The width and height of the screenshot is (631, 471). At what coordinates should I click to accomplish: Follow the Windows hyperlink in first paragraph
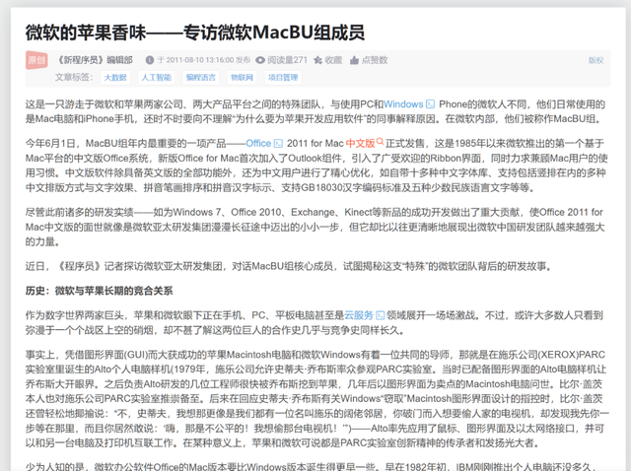pos(402,103)
